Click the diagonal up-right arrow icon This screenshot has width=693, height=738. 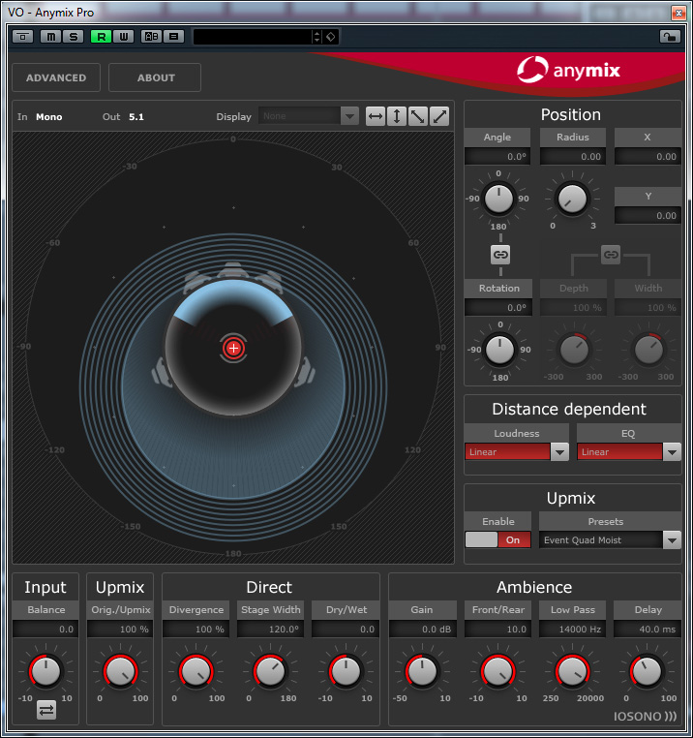439,116
